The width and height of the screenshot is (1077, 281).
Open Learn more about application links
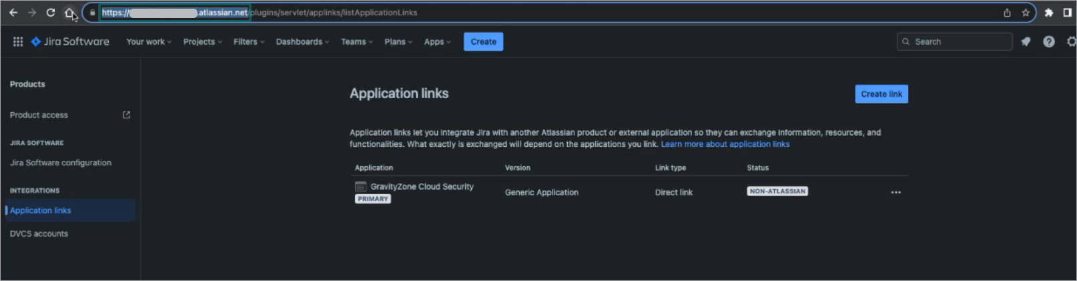pos(725,144)
